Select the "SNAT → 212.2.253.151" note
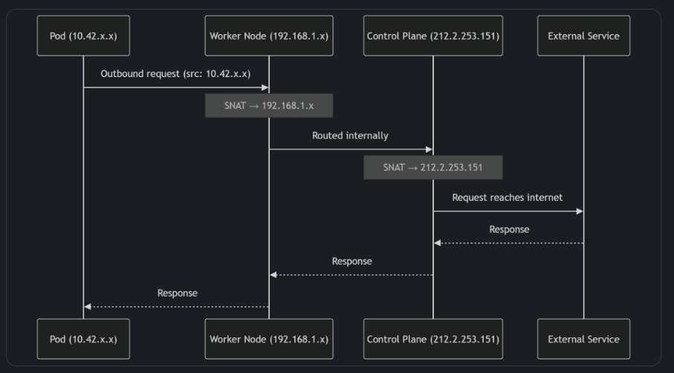674x373 pixels. pyautogui.click(x=433, y=167)
